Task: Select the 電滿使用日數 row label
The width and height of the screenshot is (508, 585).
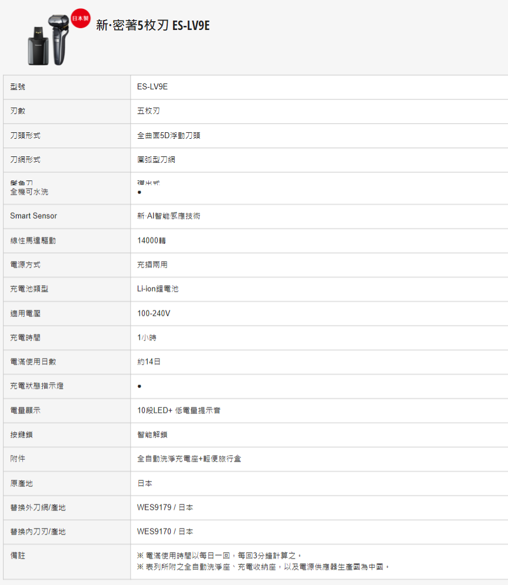Action: 33,362
